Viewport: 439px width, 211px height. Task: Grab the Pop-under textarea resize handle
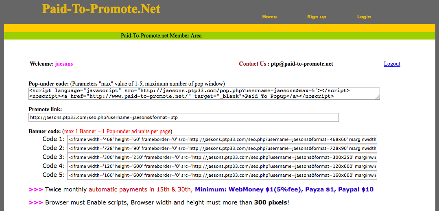[x=377, y=97]
